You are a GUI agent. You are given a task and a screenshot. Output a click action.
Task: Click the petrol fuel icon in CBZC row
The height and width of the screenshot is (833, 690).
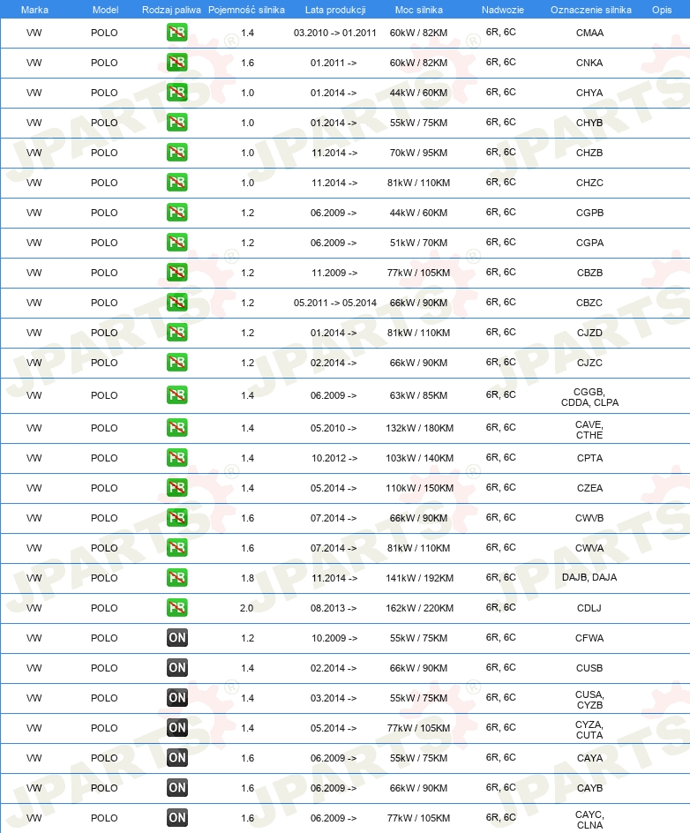176,303
